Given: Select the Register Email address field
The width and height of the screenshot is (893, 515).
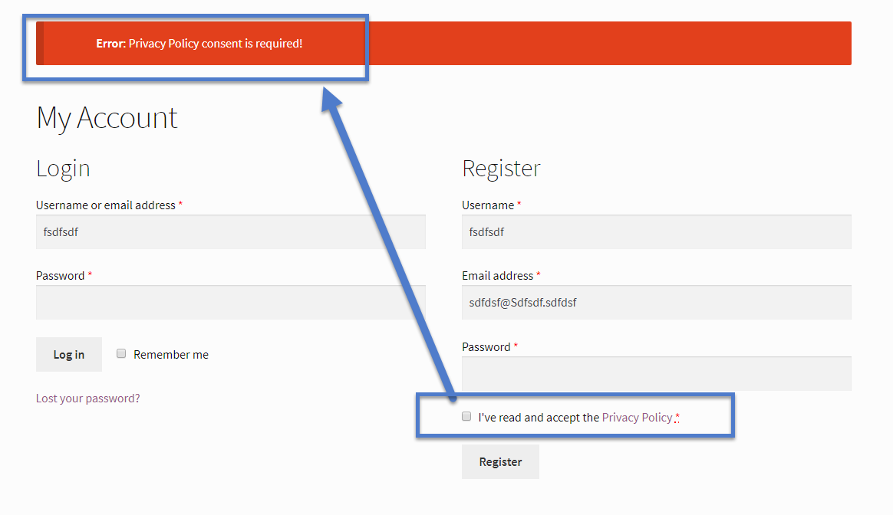Looking at the screenshot, I should 657,302.
